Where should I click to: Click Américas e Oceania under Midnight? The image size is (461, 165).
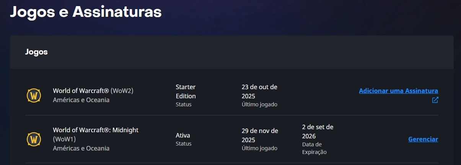coord(81,148)
